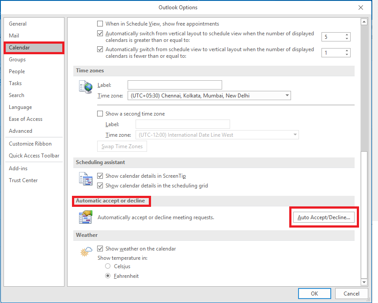The width and height of the screenshot is (378, 303).
Task: Click the scrollbar up arrow
Action: [364, 22]
